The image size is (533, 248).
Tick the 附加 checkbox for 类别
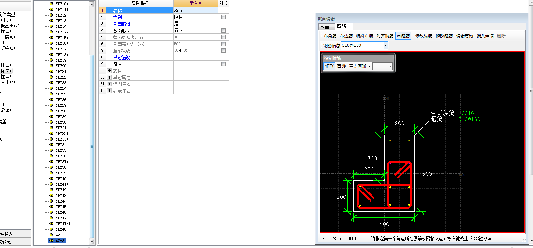pos(223,17)
